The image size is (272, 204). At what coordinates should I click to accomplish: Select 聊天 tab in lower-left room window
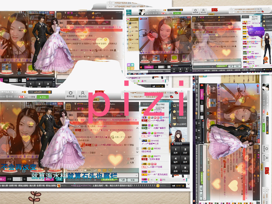(71, 115)
